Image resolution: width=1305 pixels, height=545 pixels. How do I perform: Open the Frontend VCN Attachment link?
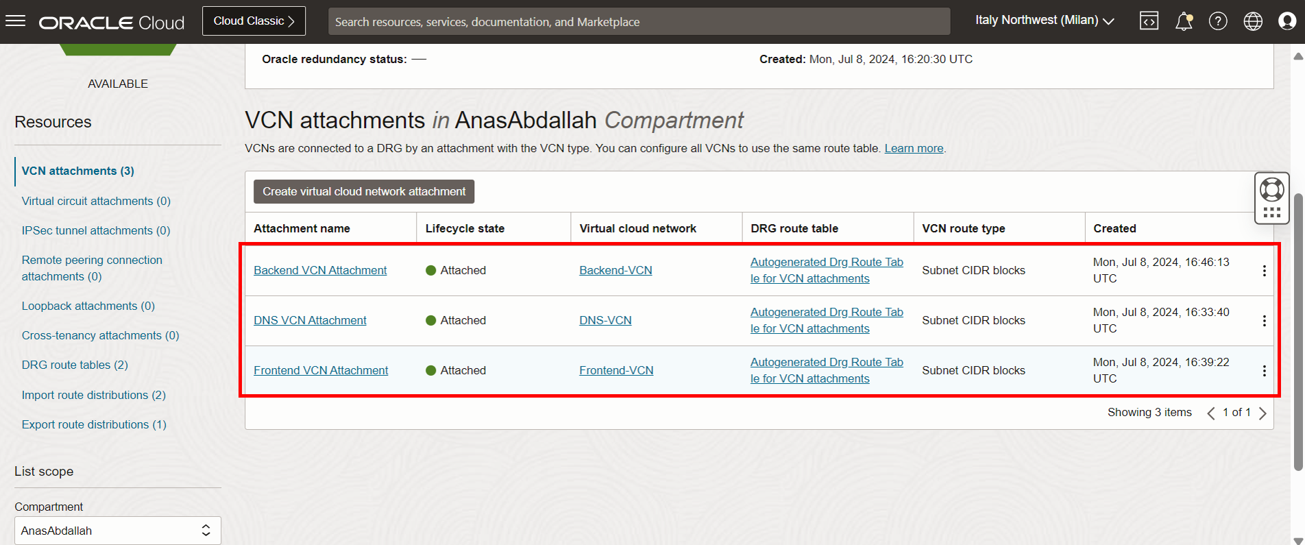(x=321, y=370)
